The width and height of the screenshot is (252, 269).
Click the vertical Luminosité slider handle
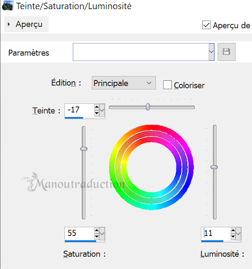[214, 167]
